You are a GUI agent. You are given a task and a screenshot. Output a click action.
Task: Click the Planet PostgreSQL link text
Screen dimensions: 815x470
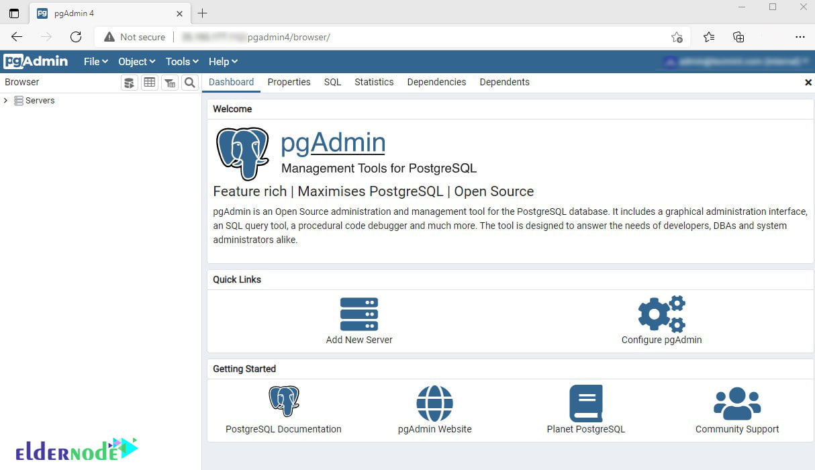pyautogui.click(x=586, y=429)
